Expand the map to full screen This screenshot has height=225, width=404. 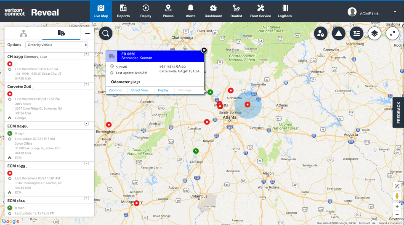tap(392, 33)
